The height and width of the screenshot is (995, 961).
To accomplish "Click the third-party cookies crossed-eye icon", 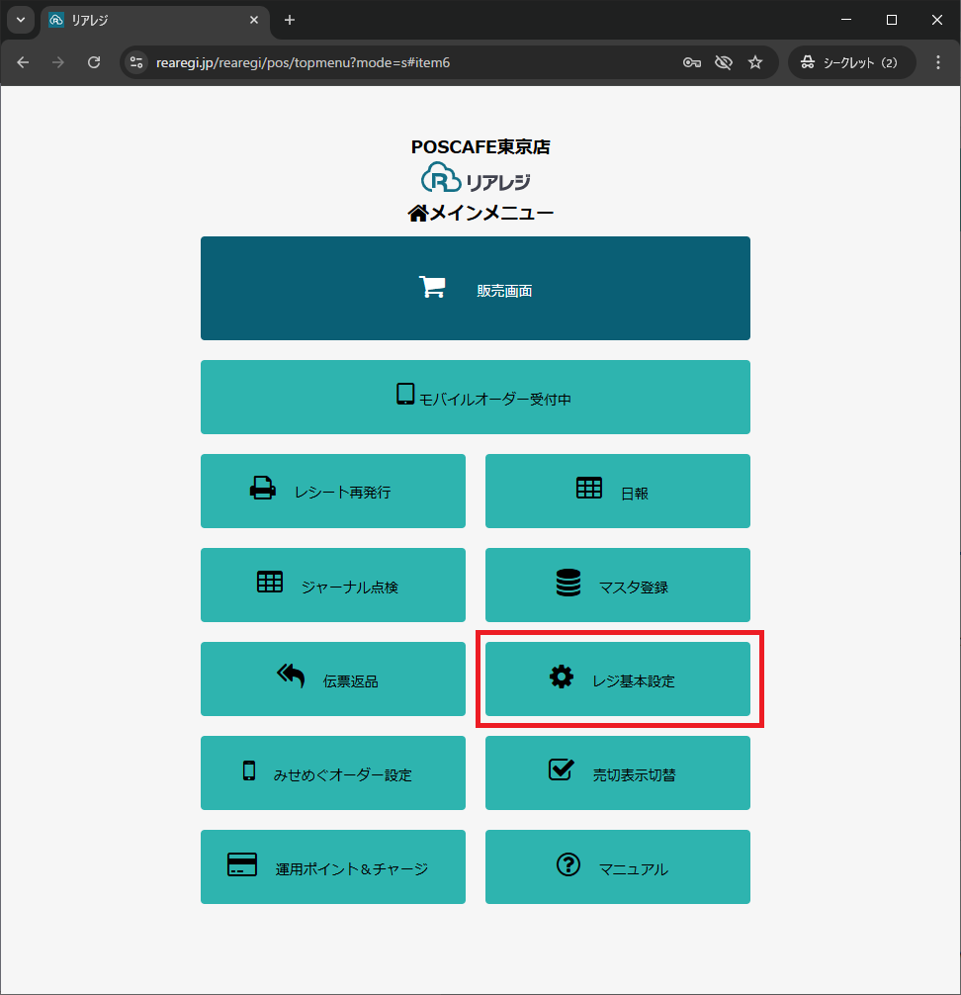I will click(723, 62).
